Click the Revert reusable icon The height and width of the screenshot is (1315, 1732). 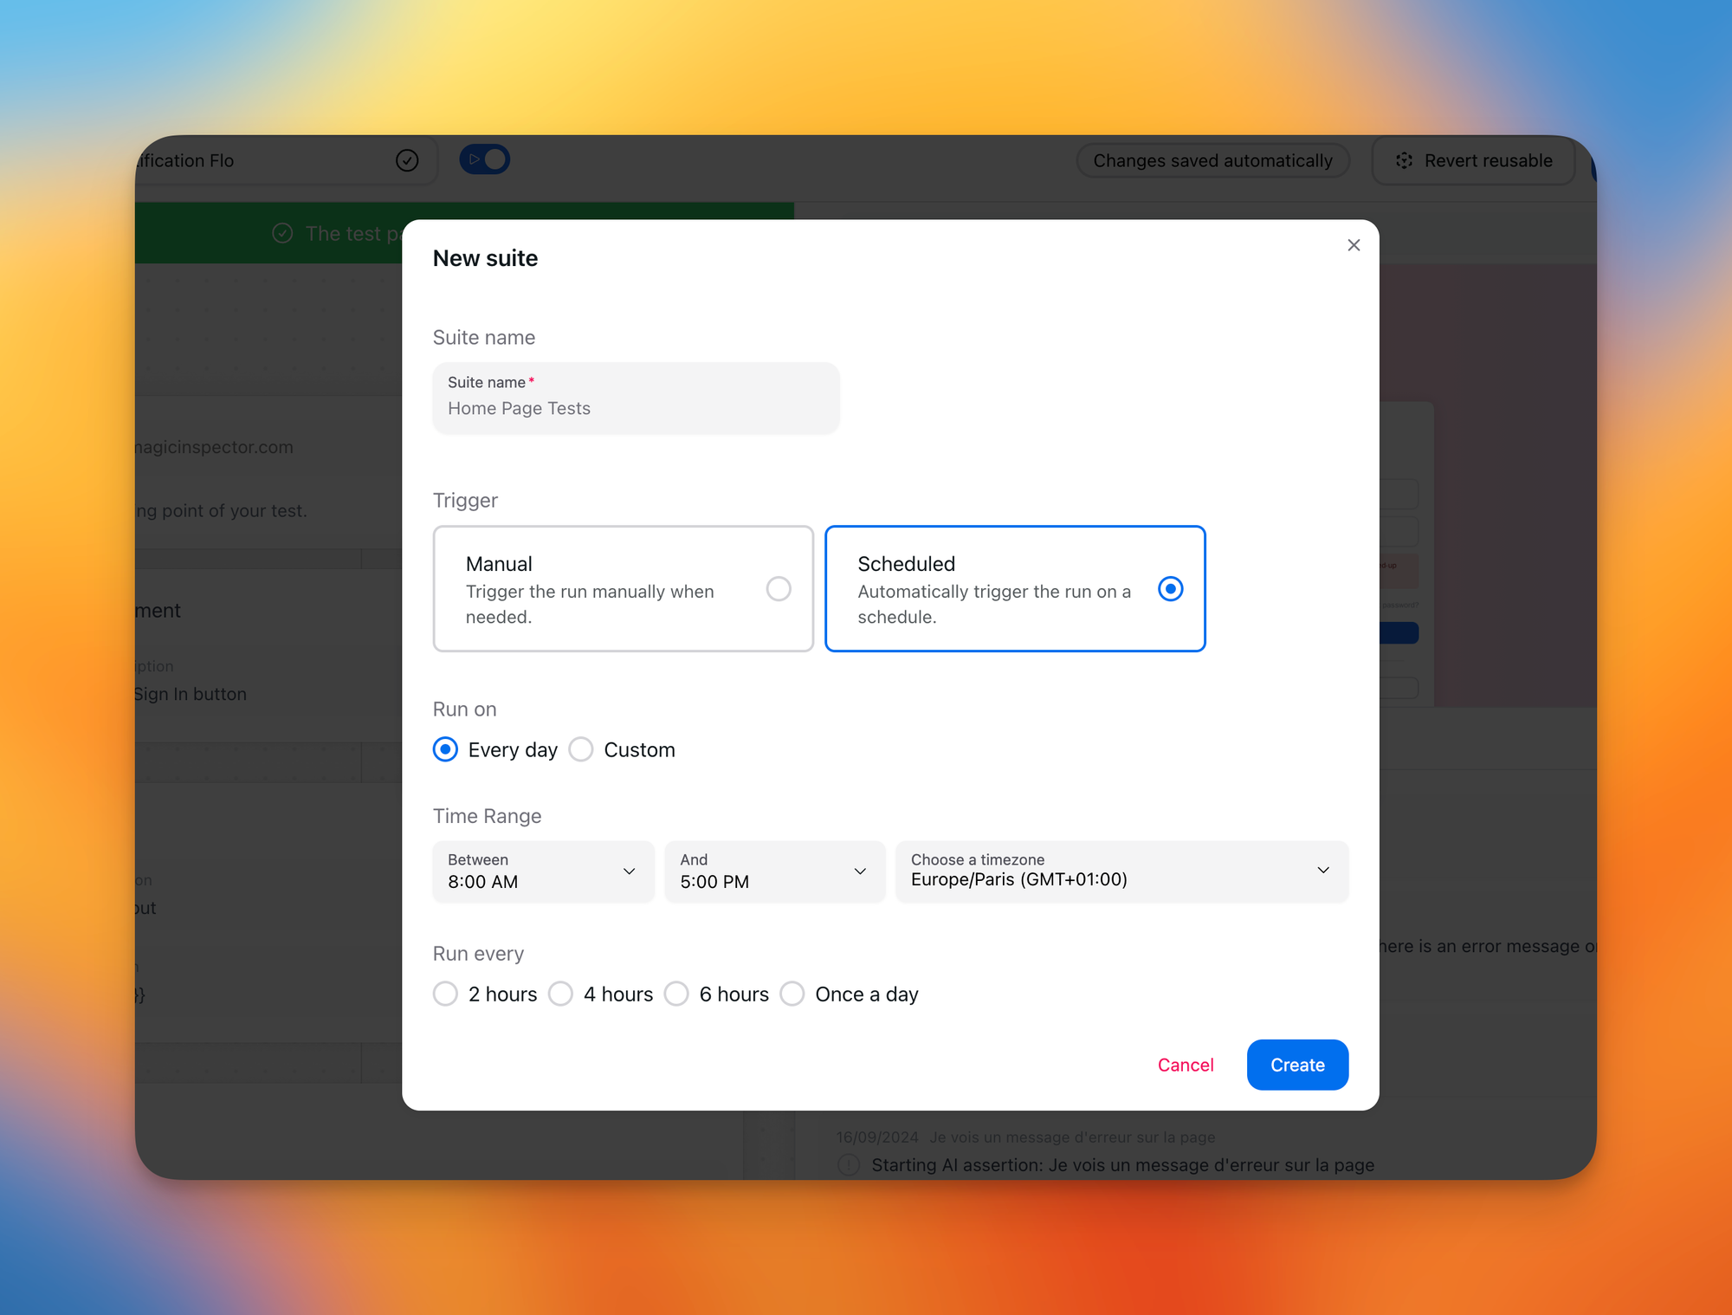(1404, 160)
